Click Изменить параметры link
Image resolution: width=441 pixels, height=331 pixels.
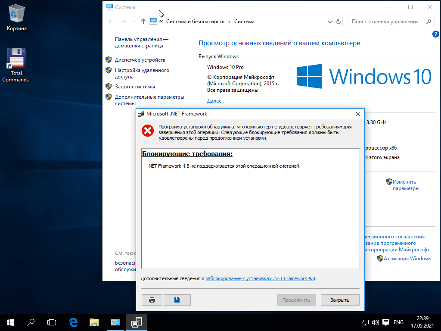tap(406, 185)
